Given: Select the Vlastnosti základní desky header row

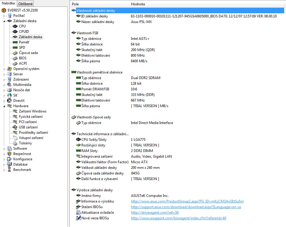Looking at the screenshot, I should 177,11.
